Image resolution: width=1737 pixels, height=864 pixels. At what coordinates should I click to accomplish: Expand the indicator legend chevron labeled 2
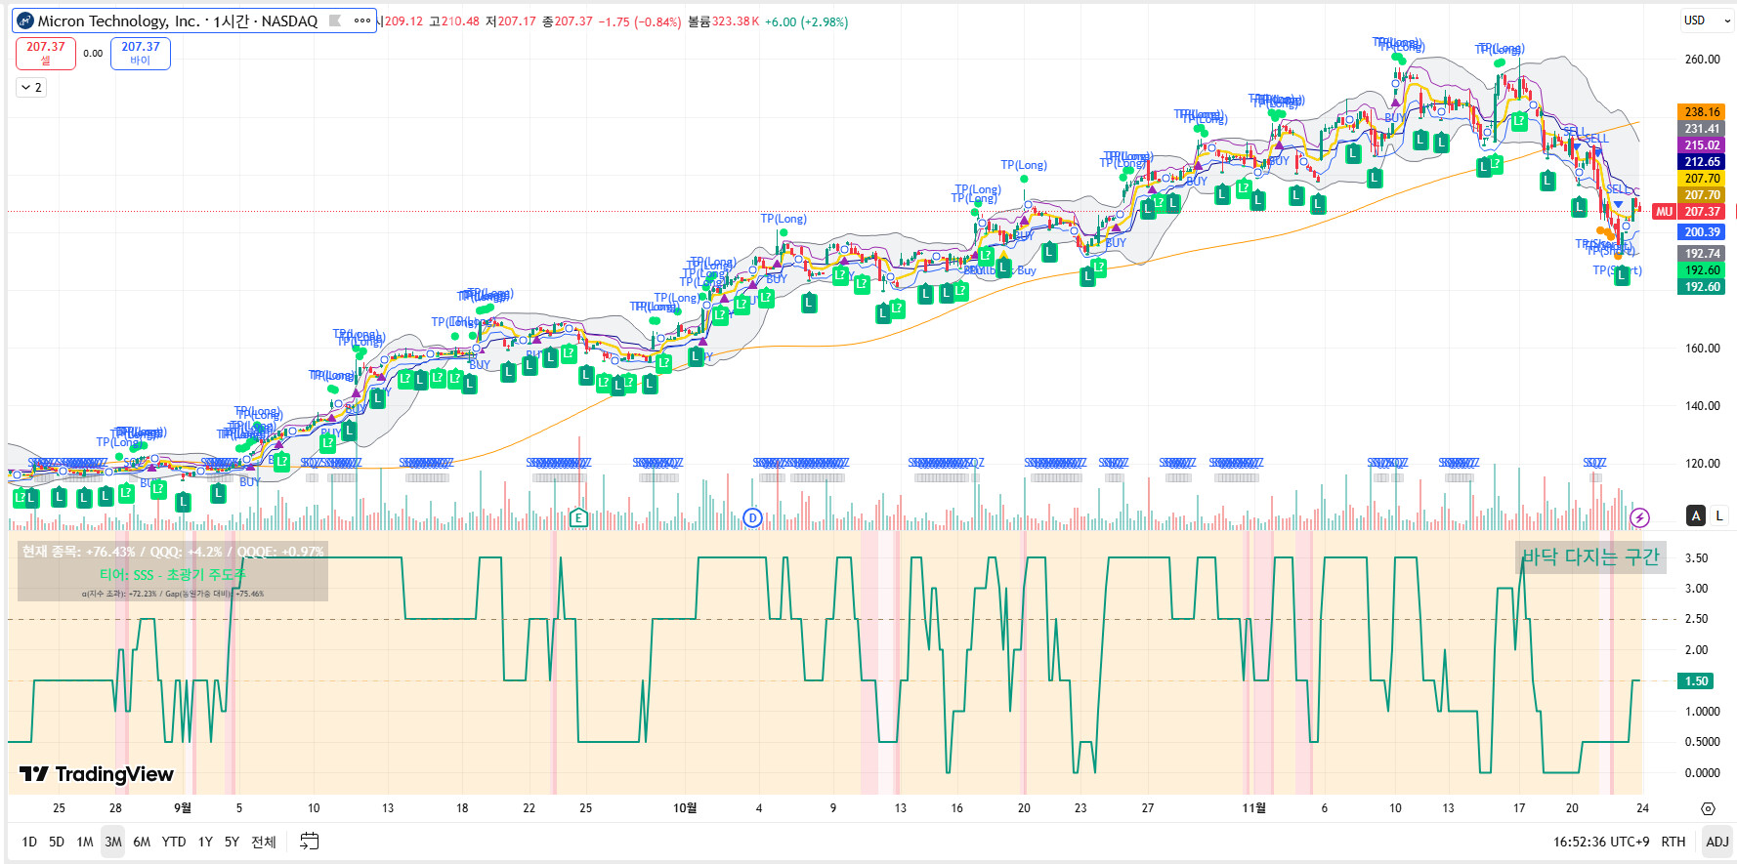(x=31, y=88)
